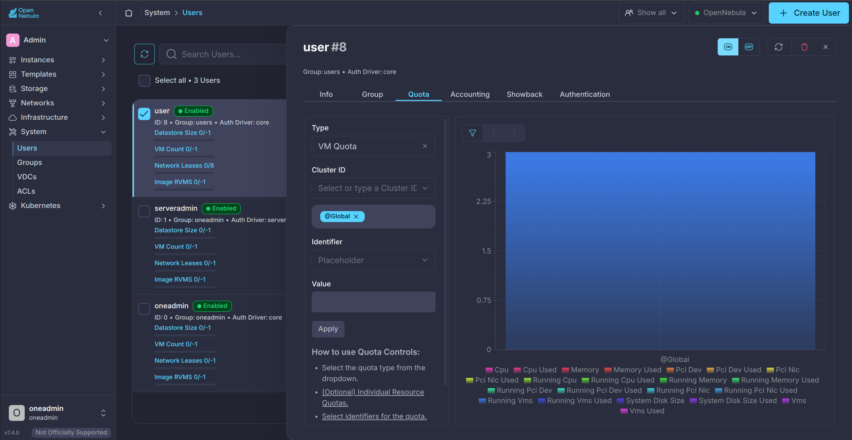
Task: Switch to the Info tab
Action: pos(326,94)
